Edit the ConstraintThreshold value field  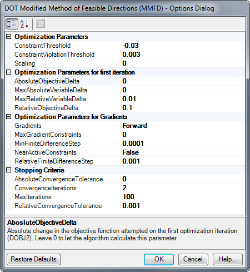pos(183,46)
